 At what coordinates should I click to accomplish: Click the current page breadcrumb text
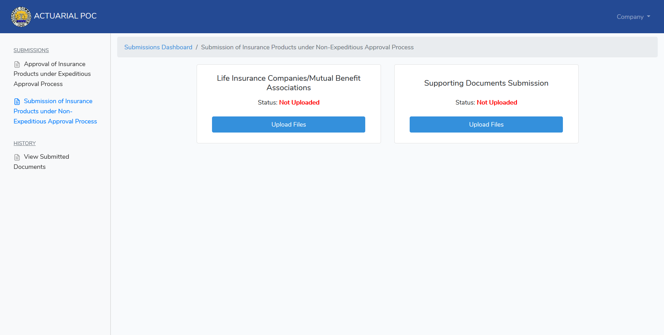click(x=307, y=47)
